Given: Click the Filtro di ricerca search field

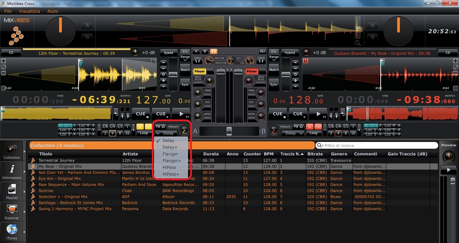Looking at the screenshot, I should tap(376, 146).
